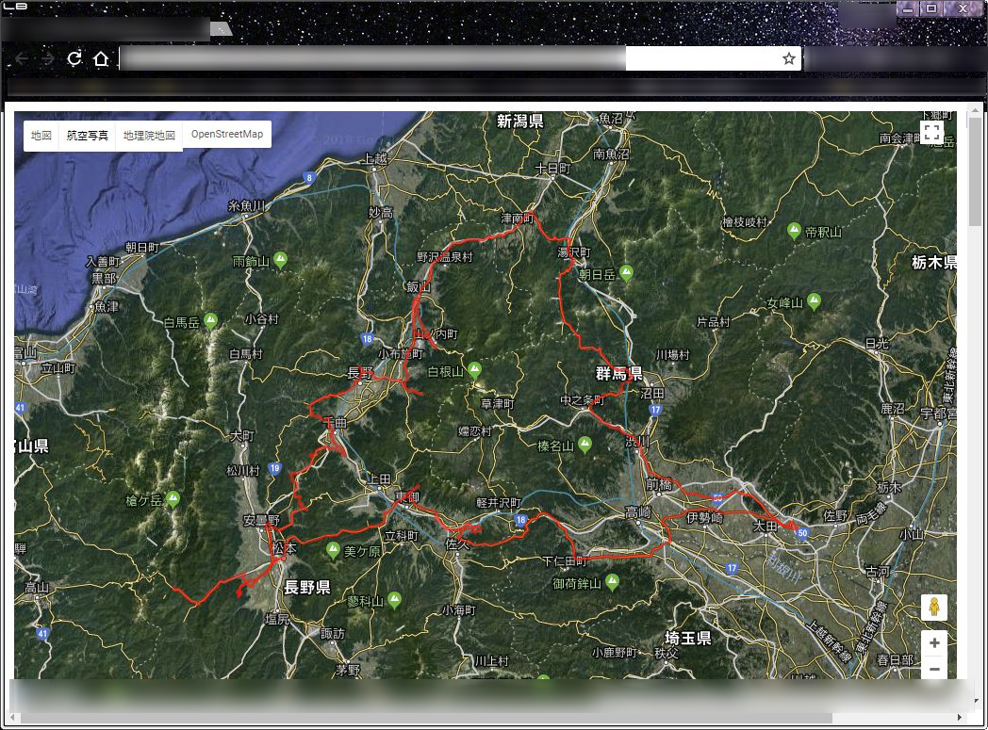Click the 十日町 city label
The image size is (988, 730).
click(x=552, y=168)
